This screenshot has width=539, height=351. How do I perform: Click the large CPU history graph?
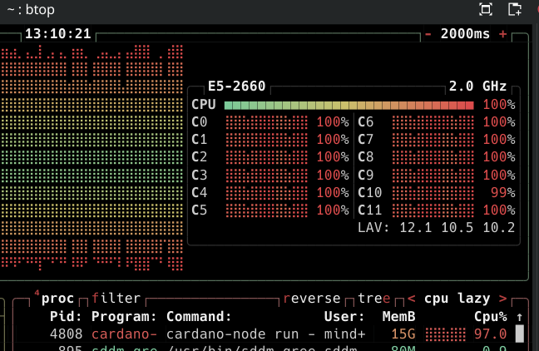[x=92, y=157]
